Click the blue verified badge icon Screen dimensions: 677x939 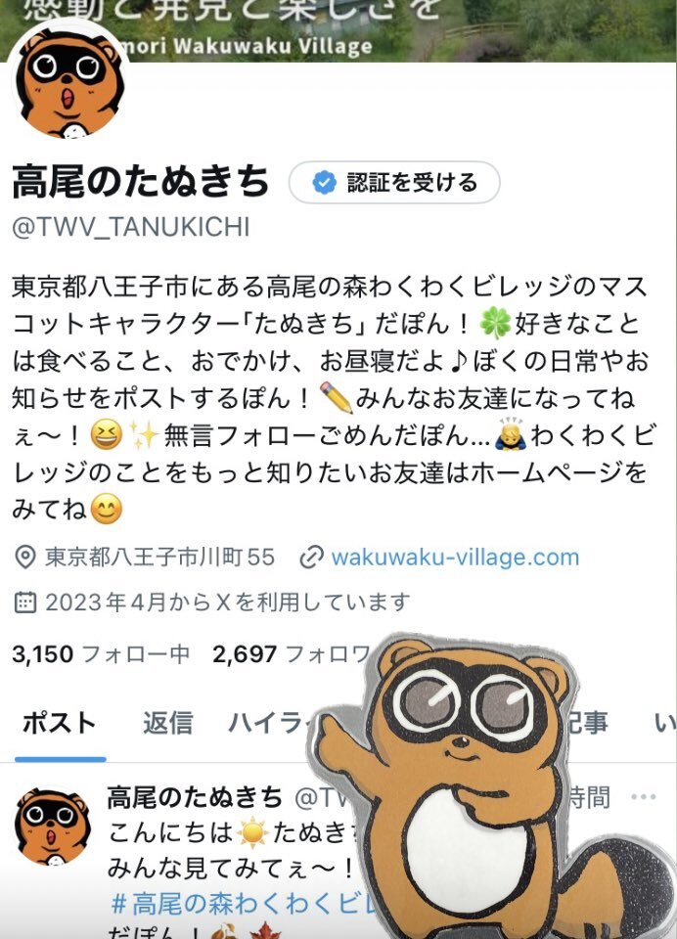tap(324, 182)
